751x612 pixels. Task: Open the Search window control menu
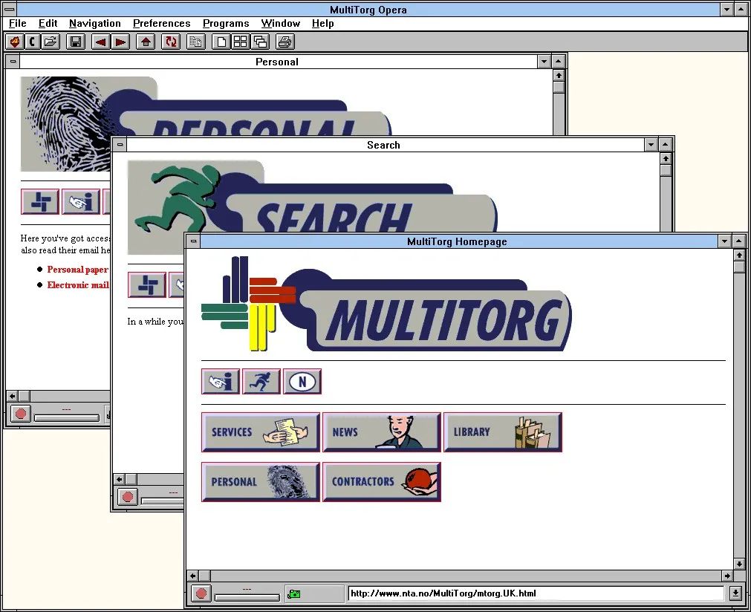coord(120,145)
